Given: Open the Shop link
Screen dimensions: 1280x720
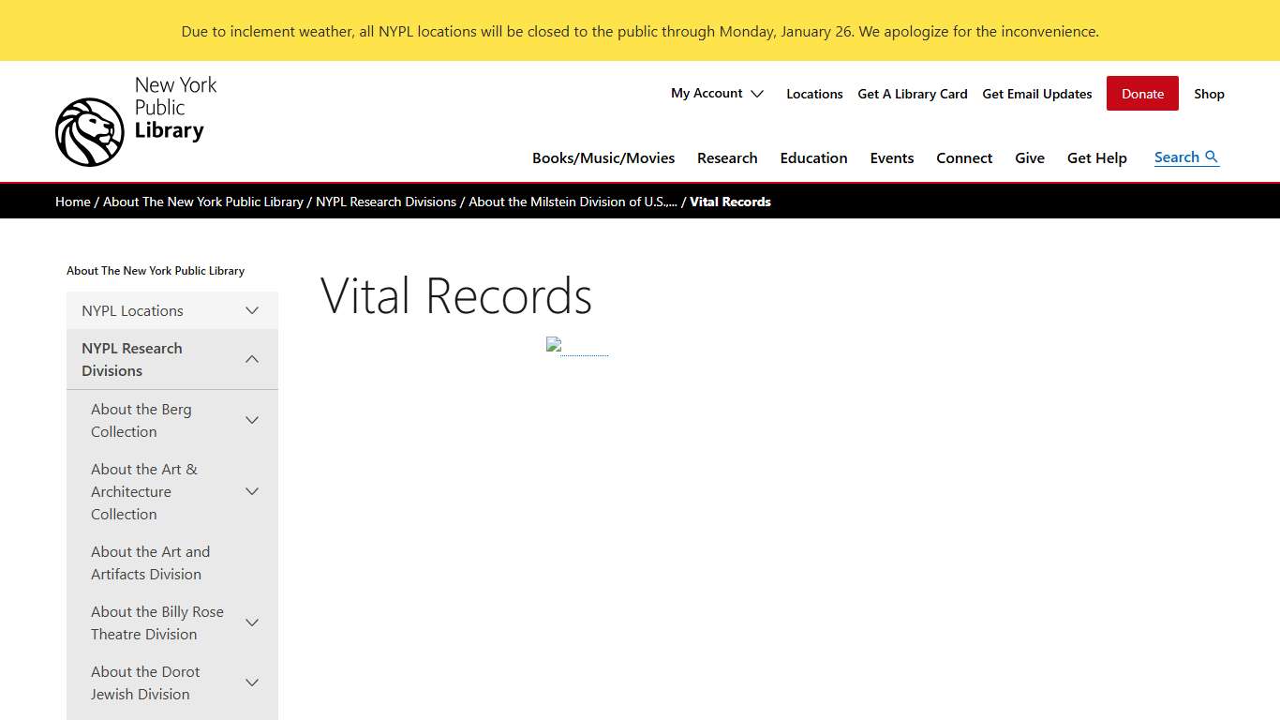Looking at the screenshot, I should (1209, 94).
